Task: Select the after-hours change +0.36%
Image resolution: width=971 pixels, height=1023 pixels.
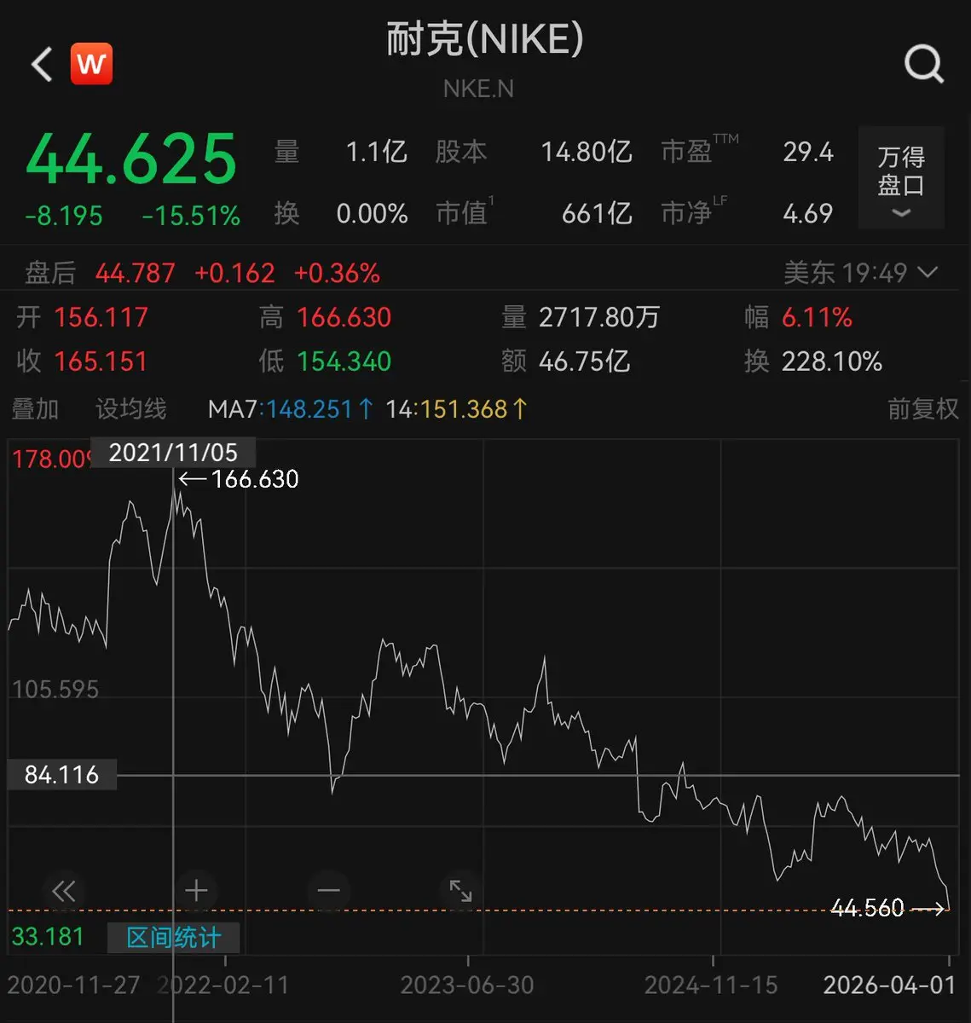Action: pos(337,273)
